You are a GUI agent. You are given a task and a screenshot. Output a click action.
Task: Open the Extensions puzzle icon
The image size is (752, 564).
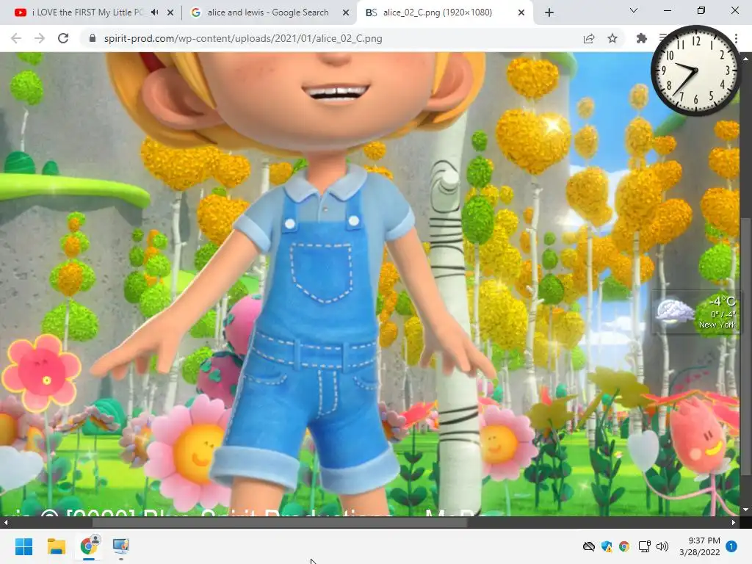pyautogui.click(x=641, y=38)
